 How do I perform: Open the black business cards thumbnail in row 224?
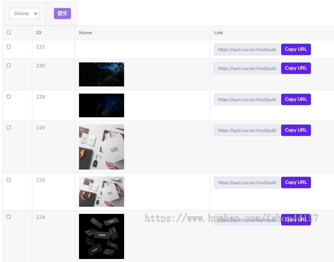click(102, 236)
